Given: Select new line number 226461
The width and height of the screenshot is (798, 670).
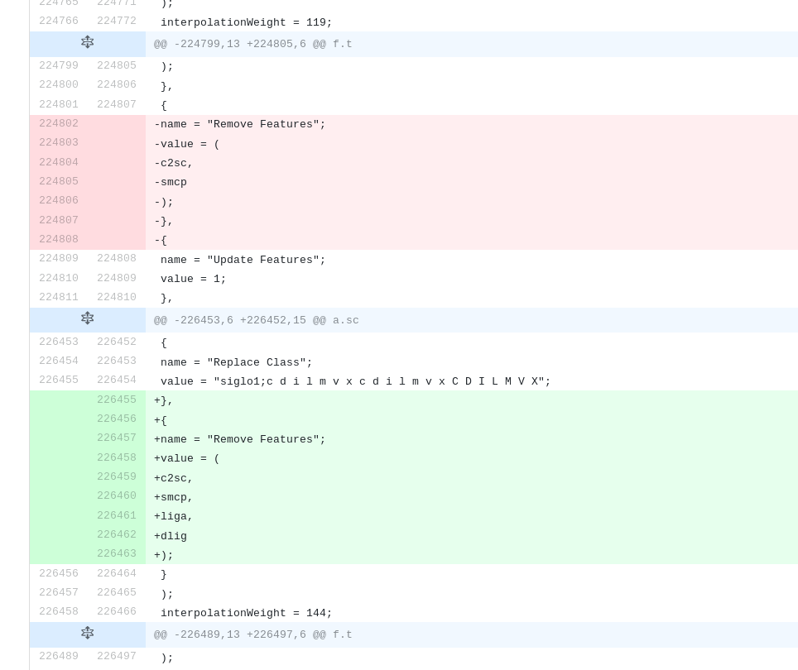Looking at the screenshot, I should tap(117, 515).
